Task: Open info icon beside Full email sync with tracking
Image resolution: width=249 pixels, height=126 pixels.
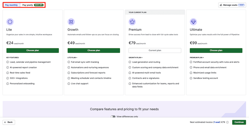Action: [x=69, y=62]
